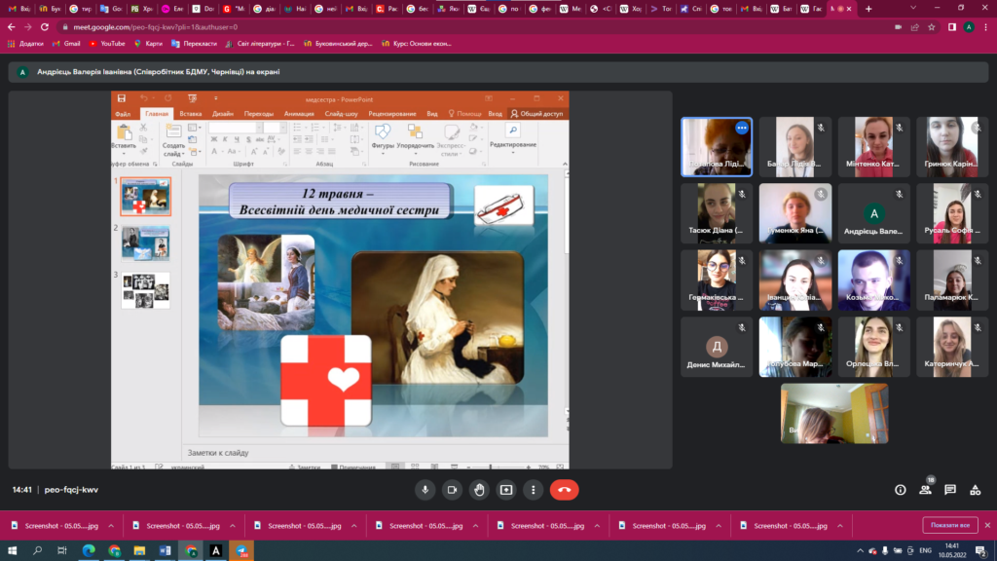The image size is (997, 561).
Task: Click the blue options dots on first participant tile
Action: pyautogui.click(x=741, y=128)
